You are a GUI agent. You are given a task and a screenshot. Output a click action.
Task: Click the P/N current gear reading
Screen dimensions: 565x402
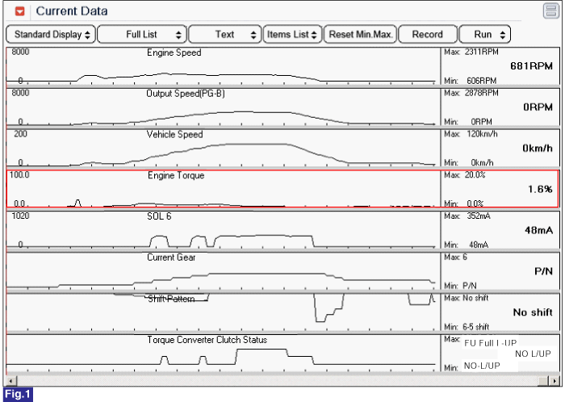pyautogui.click(x=543, y=271)
